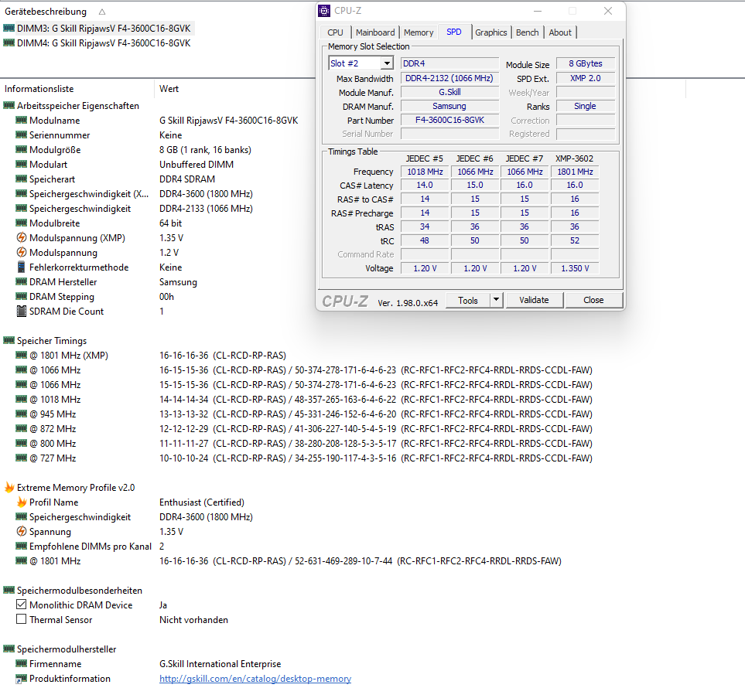Click the Modulbreite row icon
This screenshot has width=745, height=688.
point(21,223)
